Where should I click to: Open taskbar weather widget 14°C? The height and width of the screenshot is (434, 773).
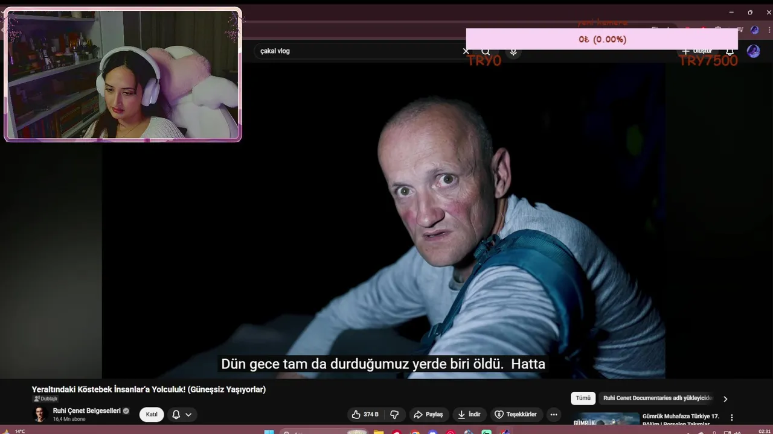14,431
